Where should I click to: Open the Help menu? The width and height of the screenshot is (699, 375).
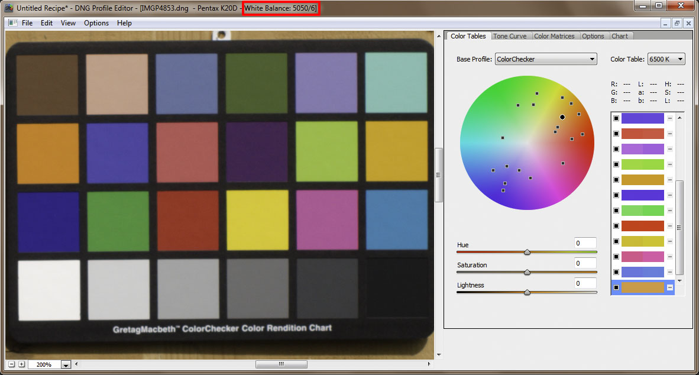[x=124, y=23]
